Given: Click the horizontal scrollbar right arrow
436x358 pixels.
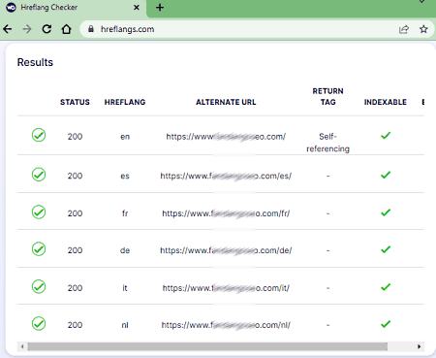Looking at the screenshot, I should point(419,346).
